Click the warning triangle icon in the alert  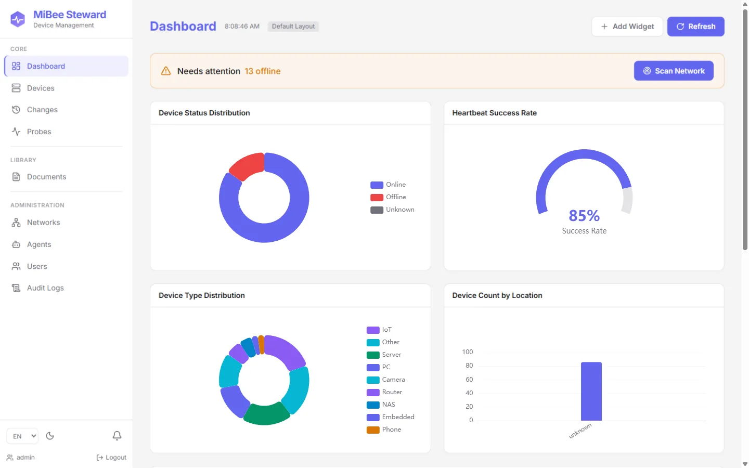point(166,71)
